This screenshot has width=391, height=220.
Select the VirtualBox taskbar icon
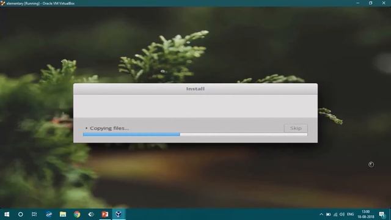[119, 215]
